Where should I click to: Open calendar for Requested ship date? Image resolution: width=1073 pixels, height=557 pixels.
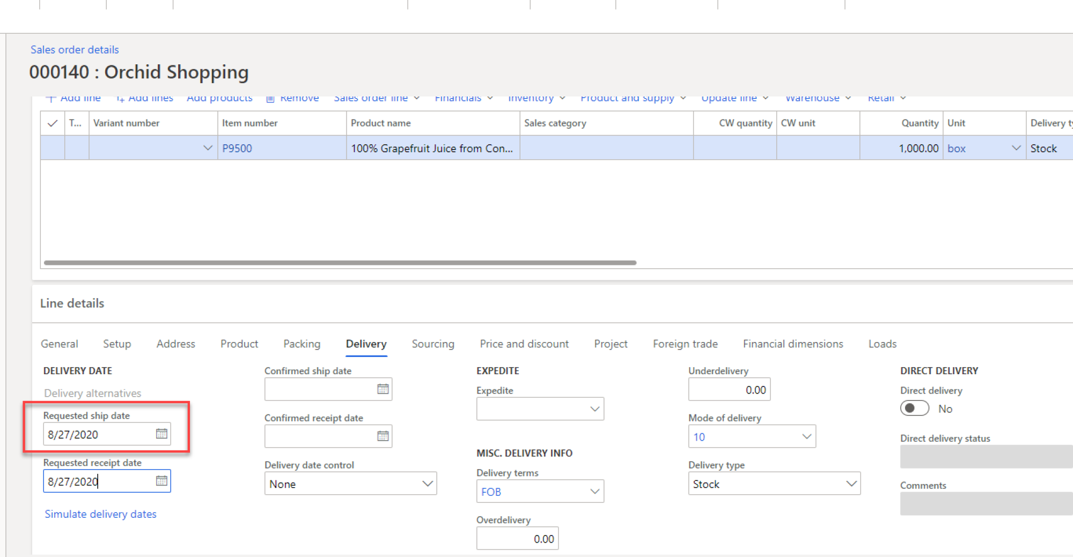point(161,434)
